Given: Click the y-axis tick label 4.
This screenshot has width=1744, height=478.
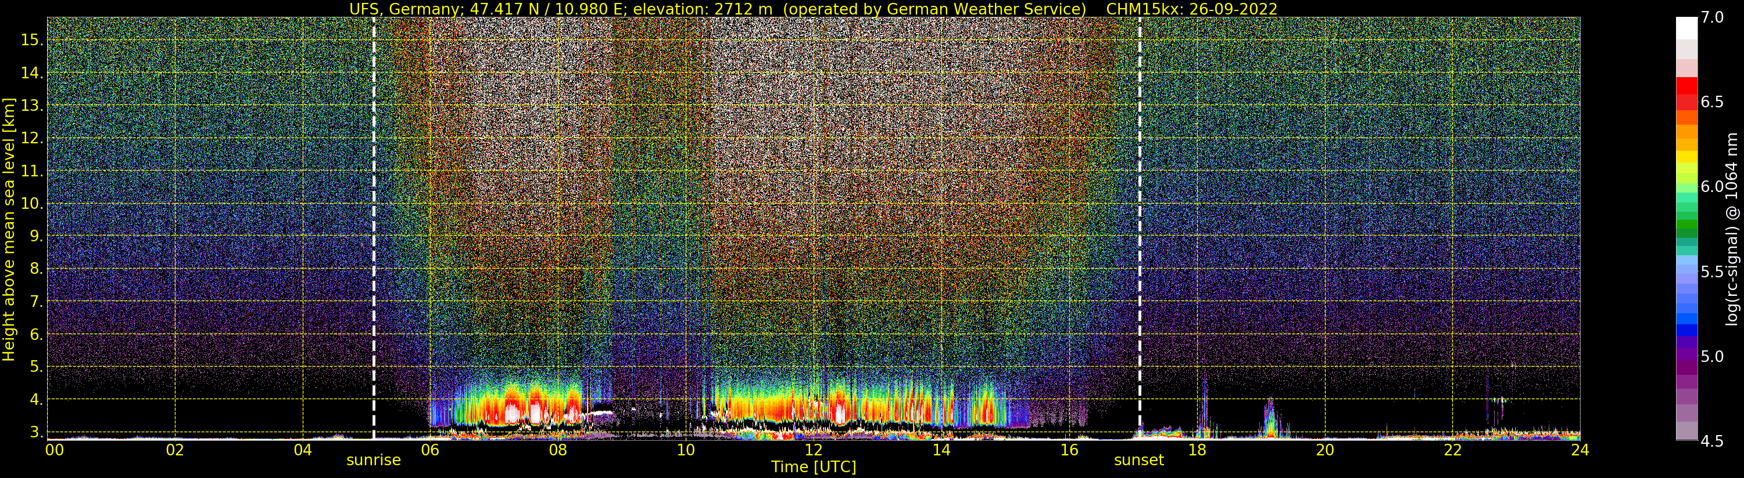Looking at the screenshot, I should (37, 400).
